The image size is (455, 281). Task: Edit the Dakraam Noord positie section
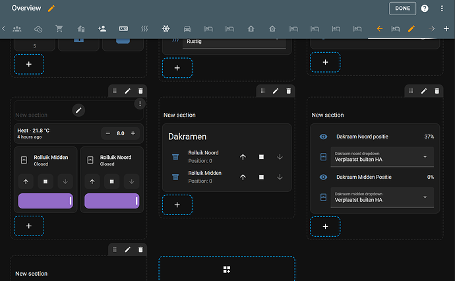click(x=423, y=91)
